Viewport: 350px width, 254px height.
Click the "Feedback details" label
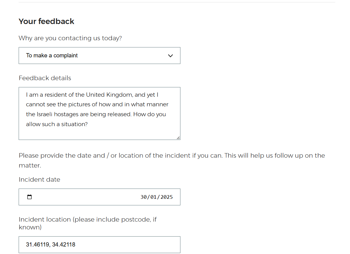point(45,78)
